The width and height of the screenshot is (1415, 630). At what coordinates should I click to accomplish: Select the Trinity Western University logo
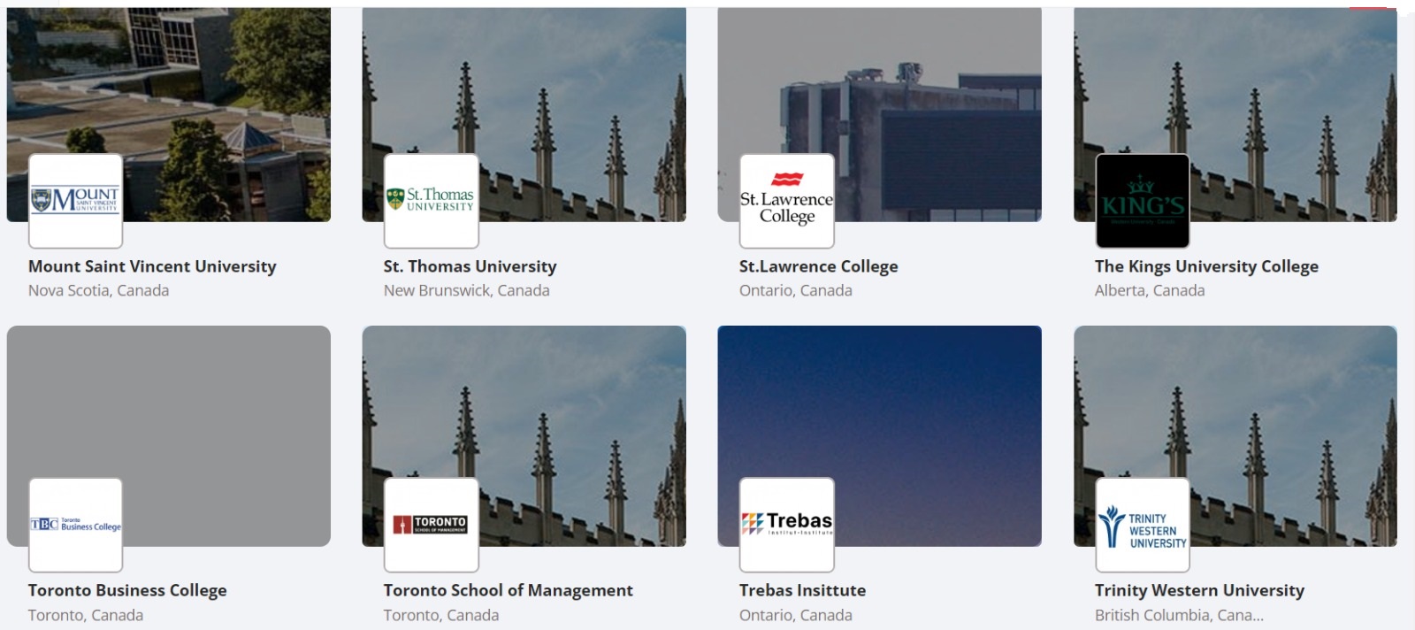coord(1143,525)
